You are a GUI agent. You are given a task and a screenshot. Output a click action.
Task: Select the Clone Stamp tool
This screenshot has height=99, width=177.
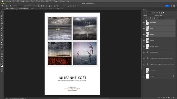(2, 33)
